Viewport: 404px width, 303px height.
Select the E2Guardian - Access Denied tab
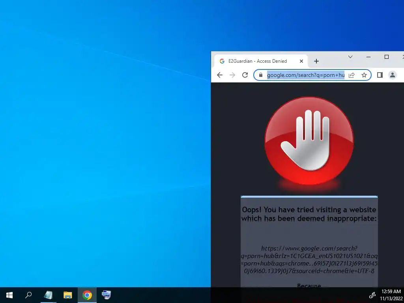(x=261, y=61)
